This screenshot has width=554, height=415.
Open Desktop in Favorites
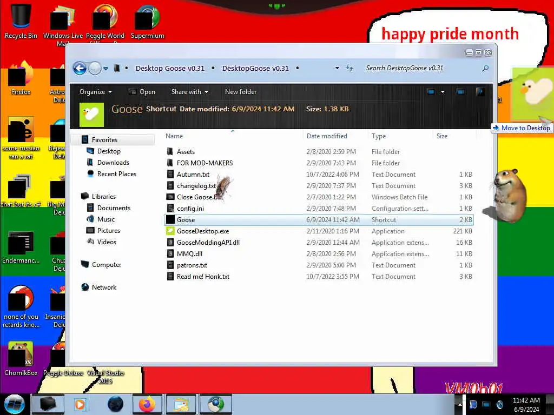coord(109,151)
